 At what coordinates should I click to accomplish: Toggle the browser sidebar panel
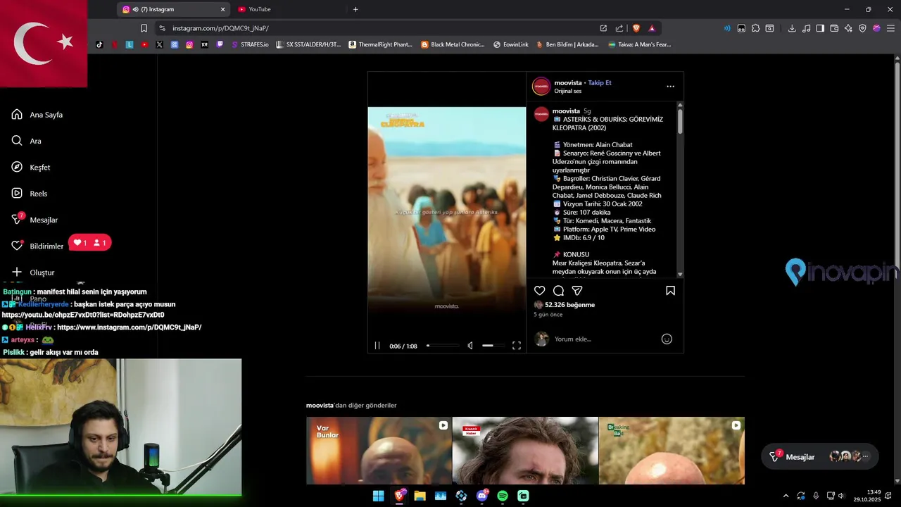tap(820, 28)
